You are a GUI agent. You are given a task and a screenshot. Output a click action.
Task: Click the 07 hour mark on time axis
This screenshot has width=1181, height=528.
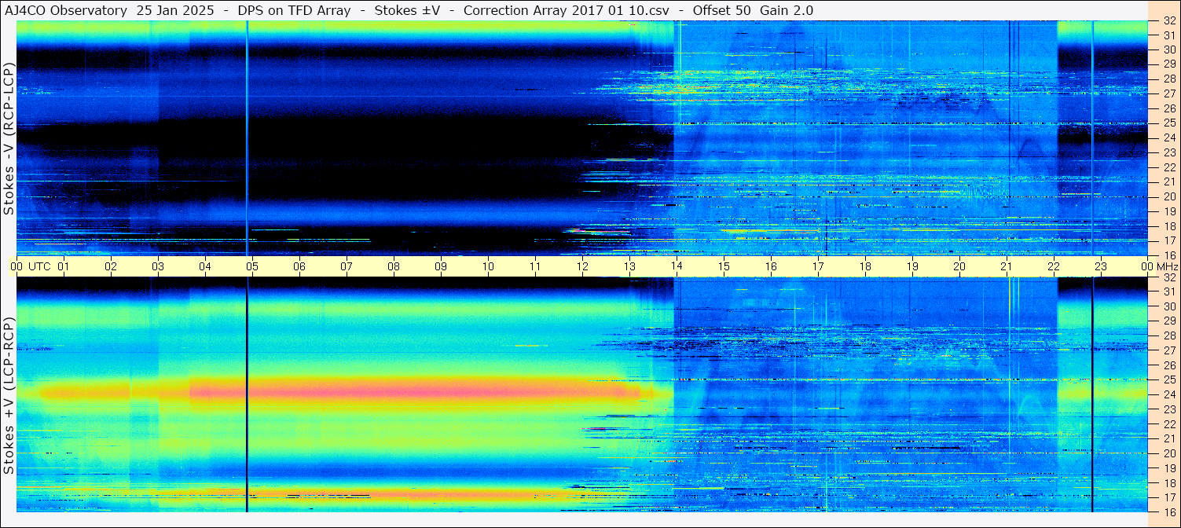[347, 266]
